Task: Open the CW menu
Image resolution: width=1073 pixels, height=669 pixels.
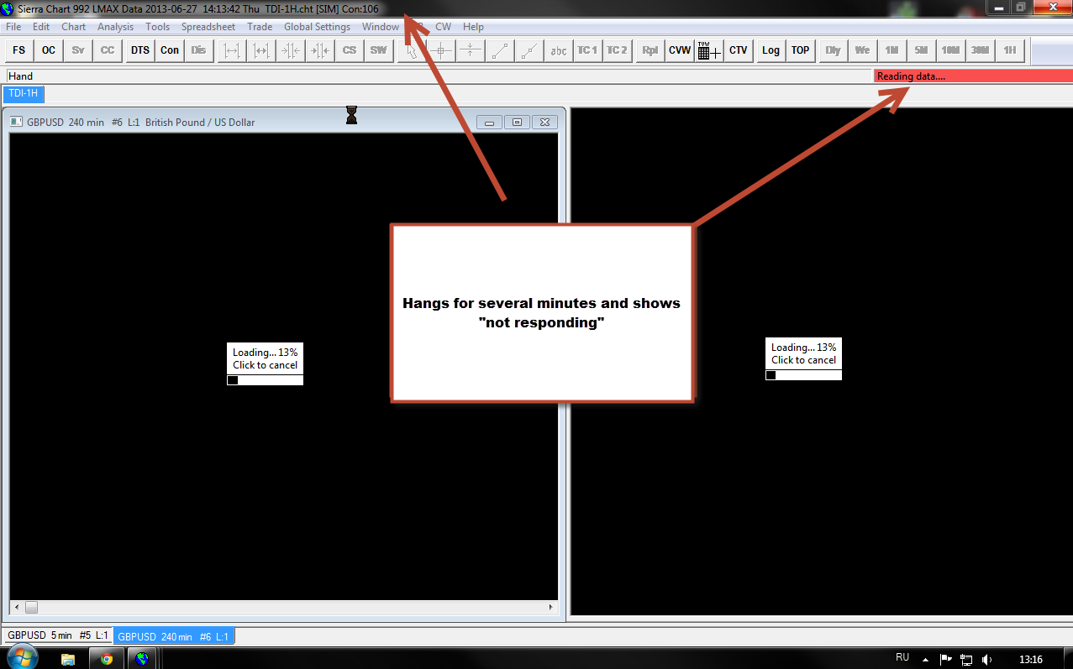Action: (x=443, y=27)
